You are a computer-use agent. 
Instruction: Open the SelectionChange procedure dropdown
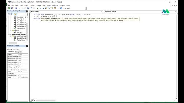click(x=175, y=11)
